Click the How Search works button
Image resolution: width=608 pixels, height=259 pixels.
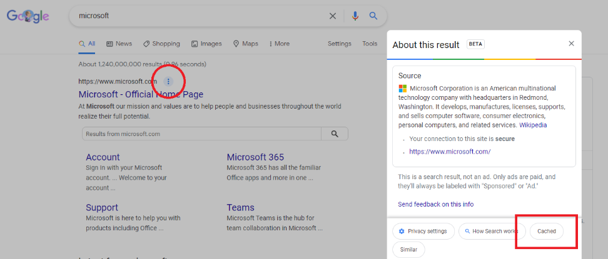pos(491,231)
